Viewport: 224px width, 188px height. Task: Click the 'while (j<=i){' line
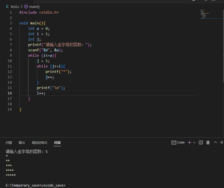(51, 66)
